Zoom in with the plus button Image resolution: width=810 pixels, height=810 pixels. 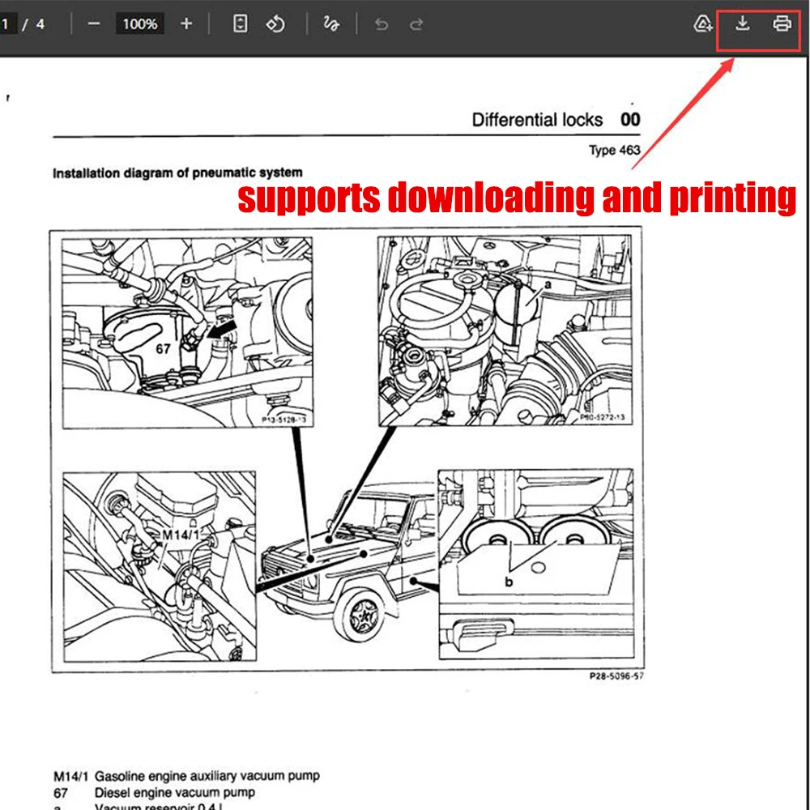click(186, 24)
